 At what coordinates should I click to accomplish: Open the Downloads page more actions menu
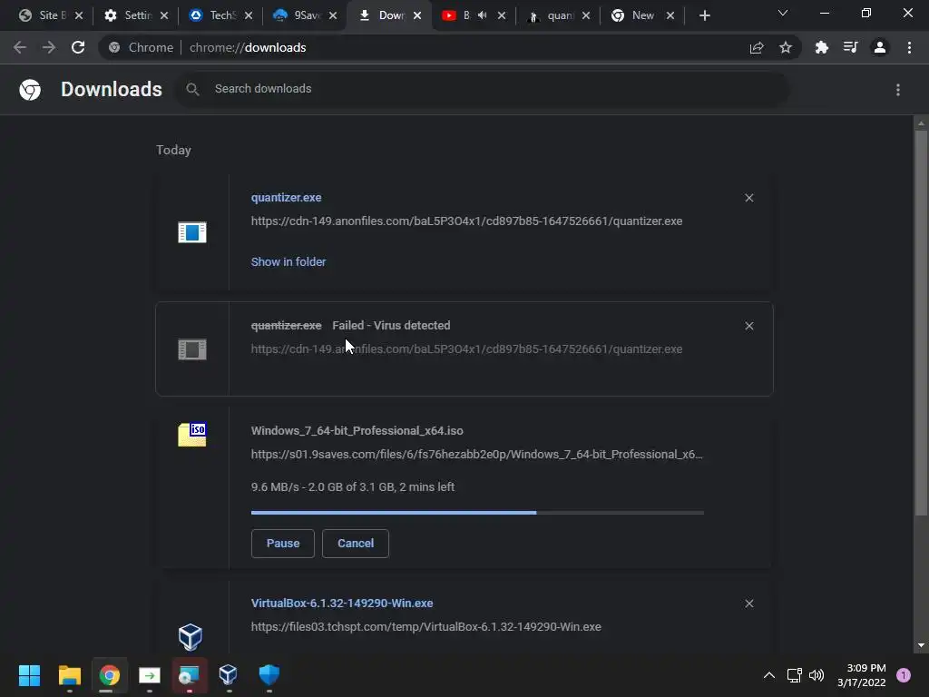click(x=898, y=90)
